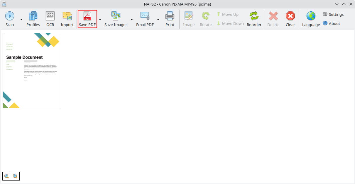Zoom out thumbnails with minus magnifier
This screenshot has height=184, width=355.
(7, 176)
